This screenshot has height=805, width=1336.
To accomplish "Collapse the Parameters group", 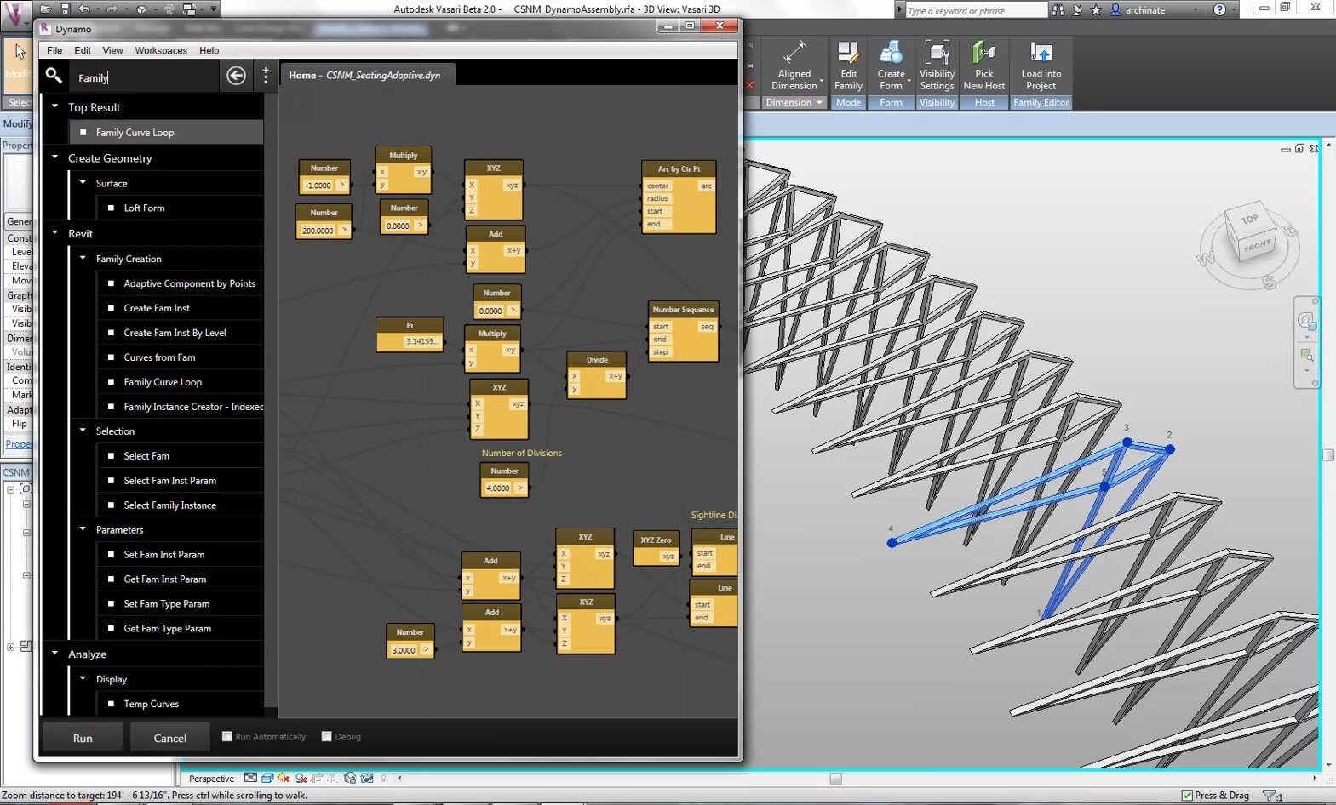I will coord(83,529).
